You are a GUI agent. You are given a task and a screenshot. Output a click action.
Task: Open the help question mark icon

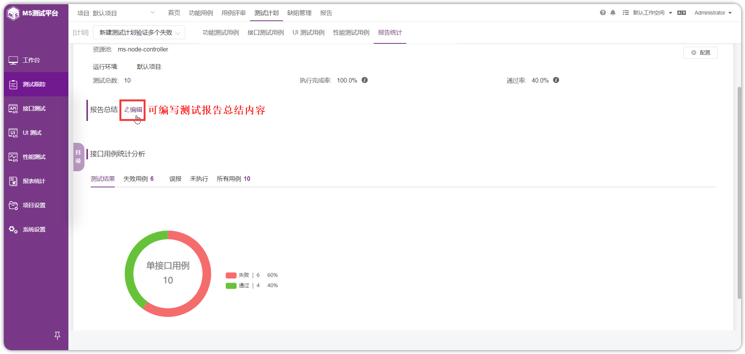pos(603,13)
